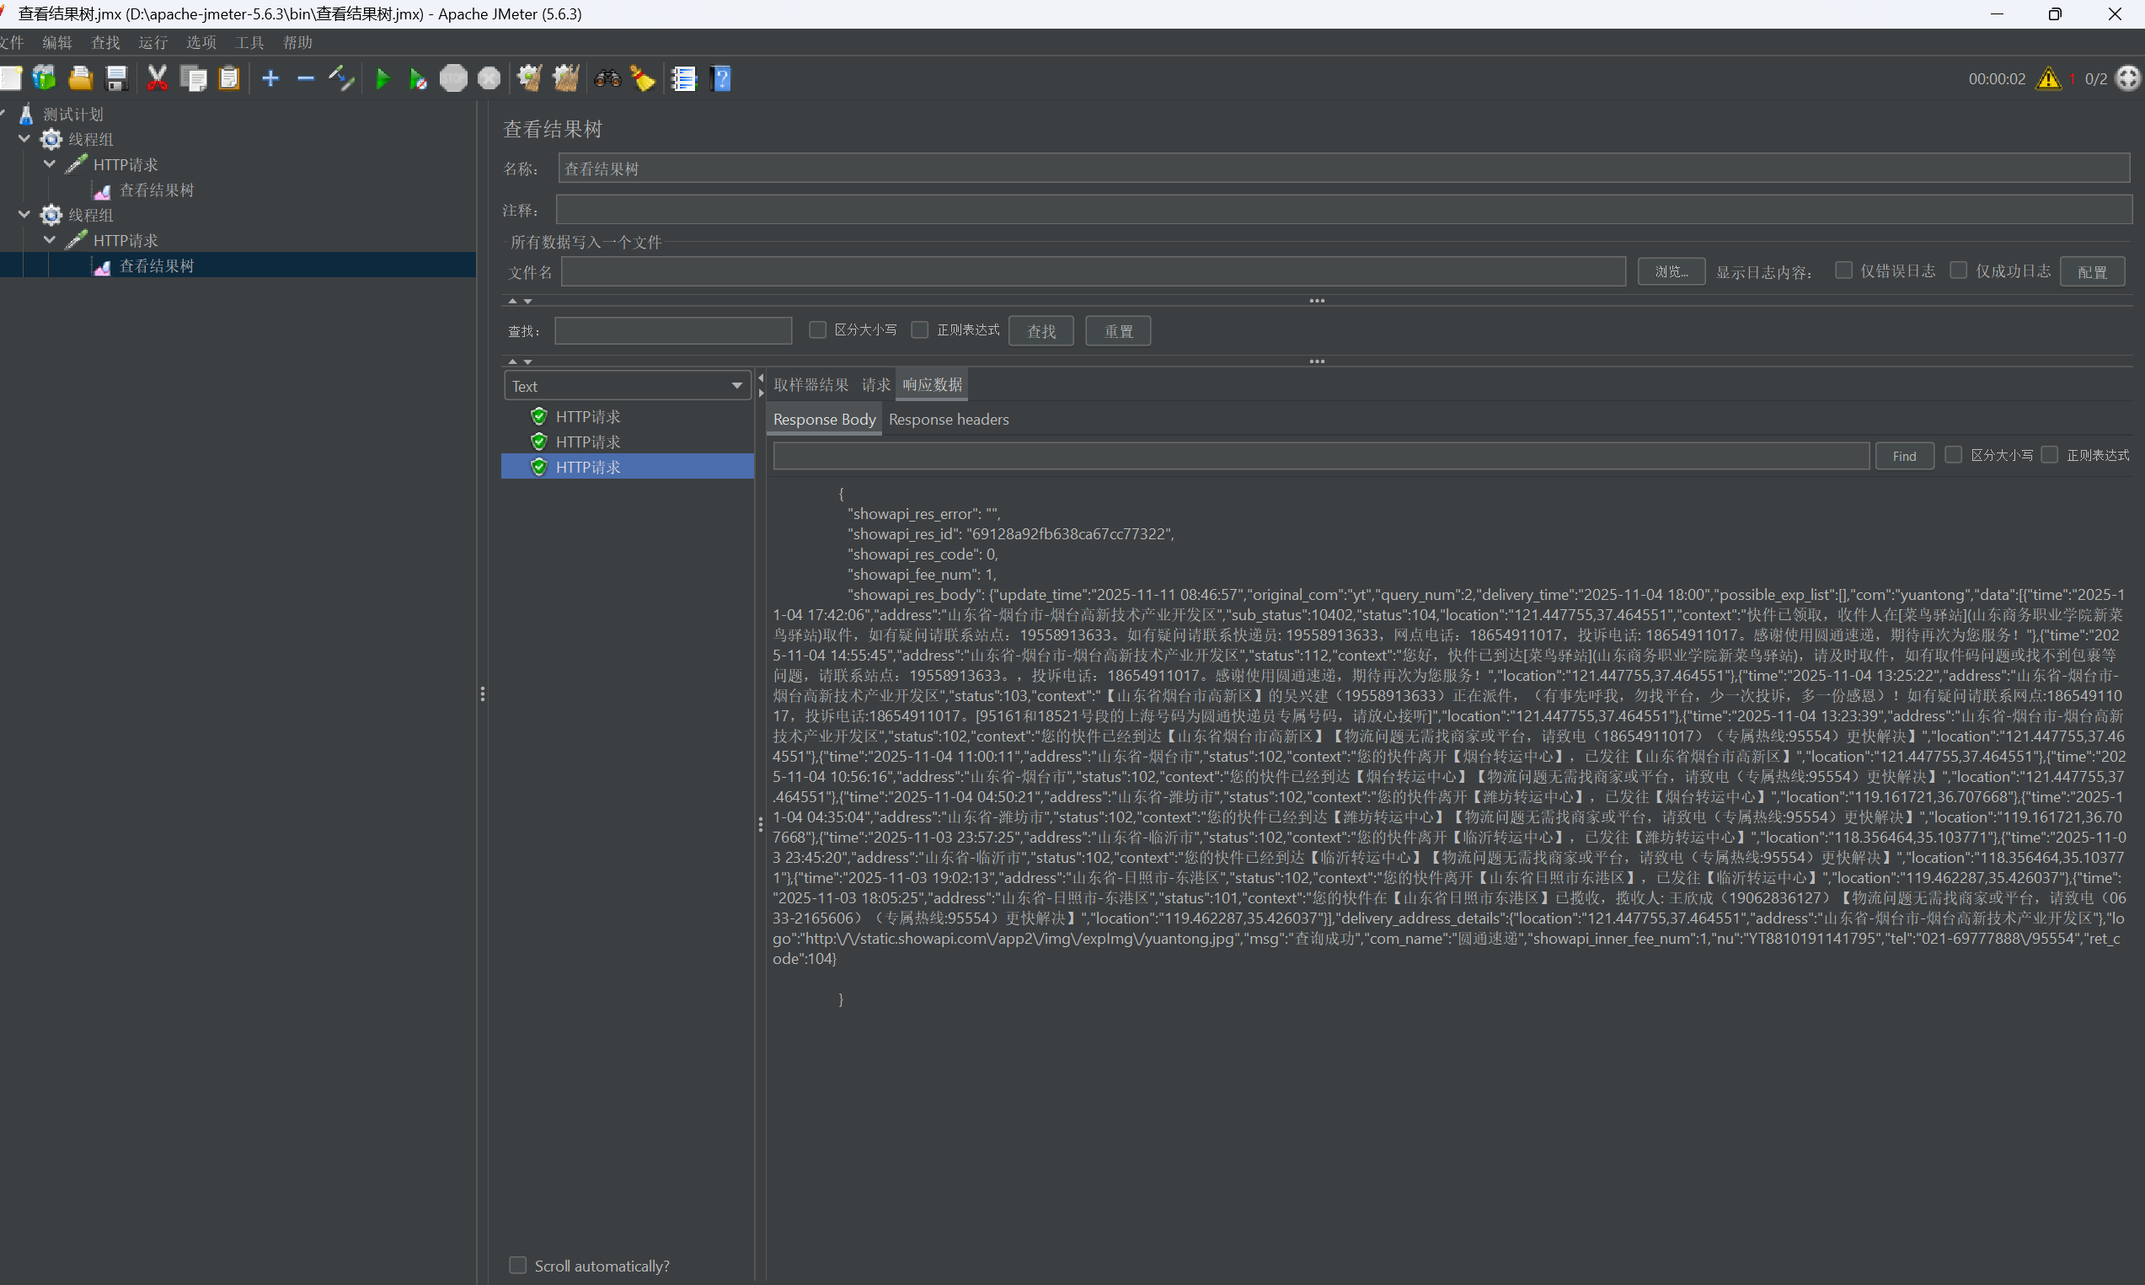The width and height of the screenshot is (2145, 1285).
Task: Collapse the first 线程组 tree node
Action: coord(24,138)
